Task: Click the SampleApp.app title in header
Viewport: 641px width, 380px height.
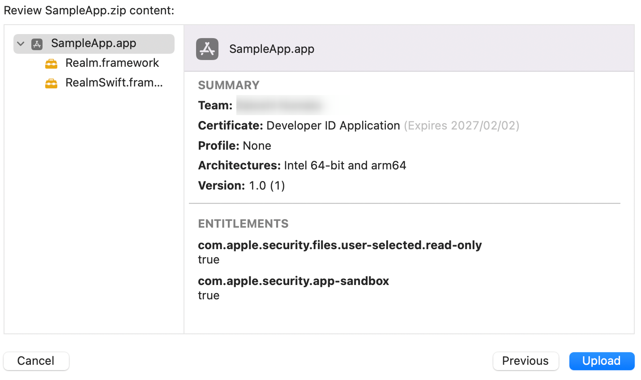Action: pos(272,49)
